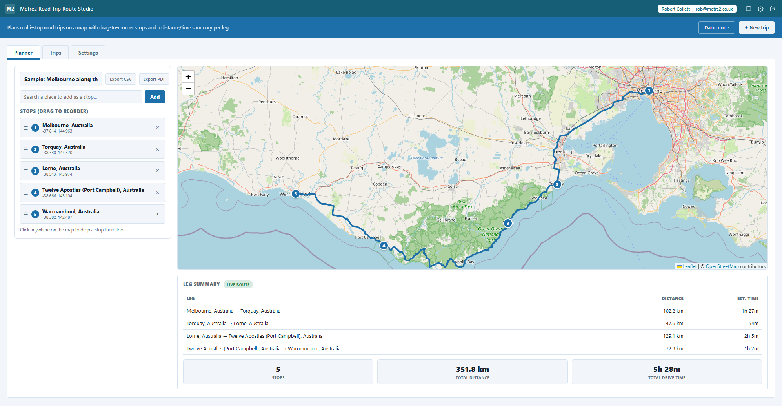The image size is (782, 406).
Task: Open the Settings tab
Action: (x=88, y=53)
